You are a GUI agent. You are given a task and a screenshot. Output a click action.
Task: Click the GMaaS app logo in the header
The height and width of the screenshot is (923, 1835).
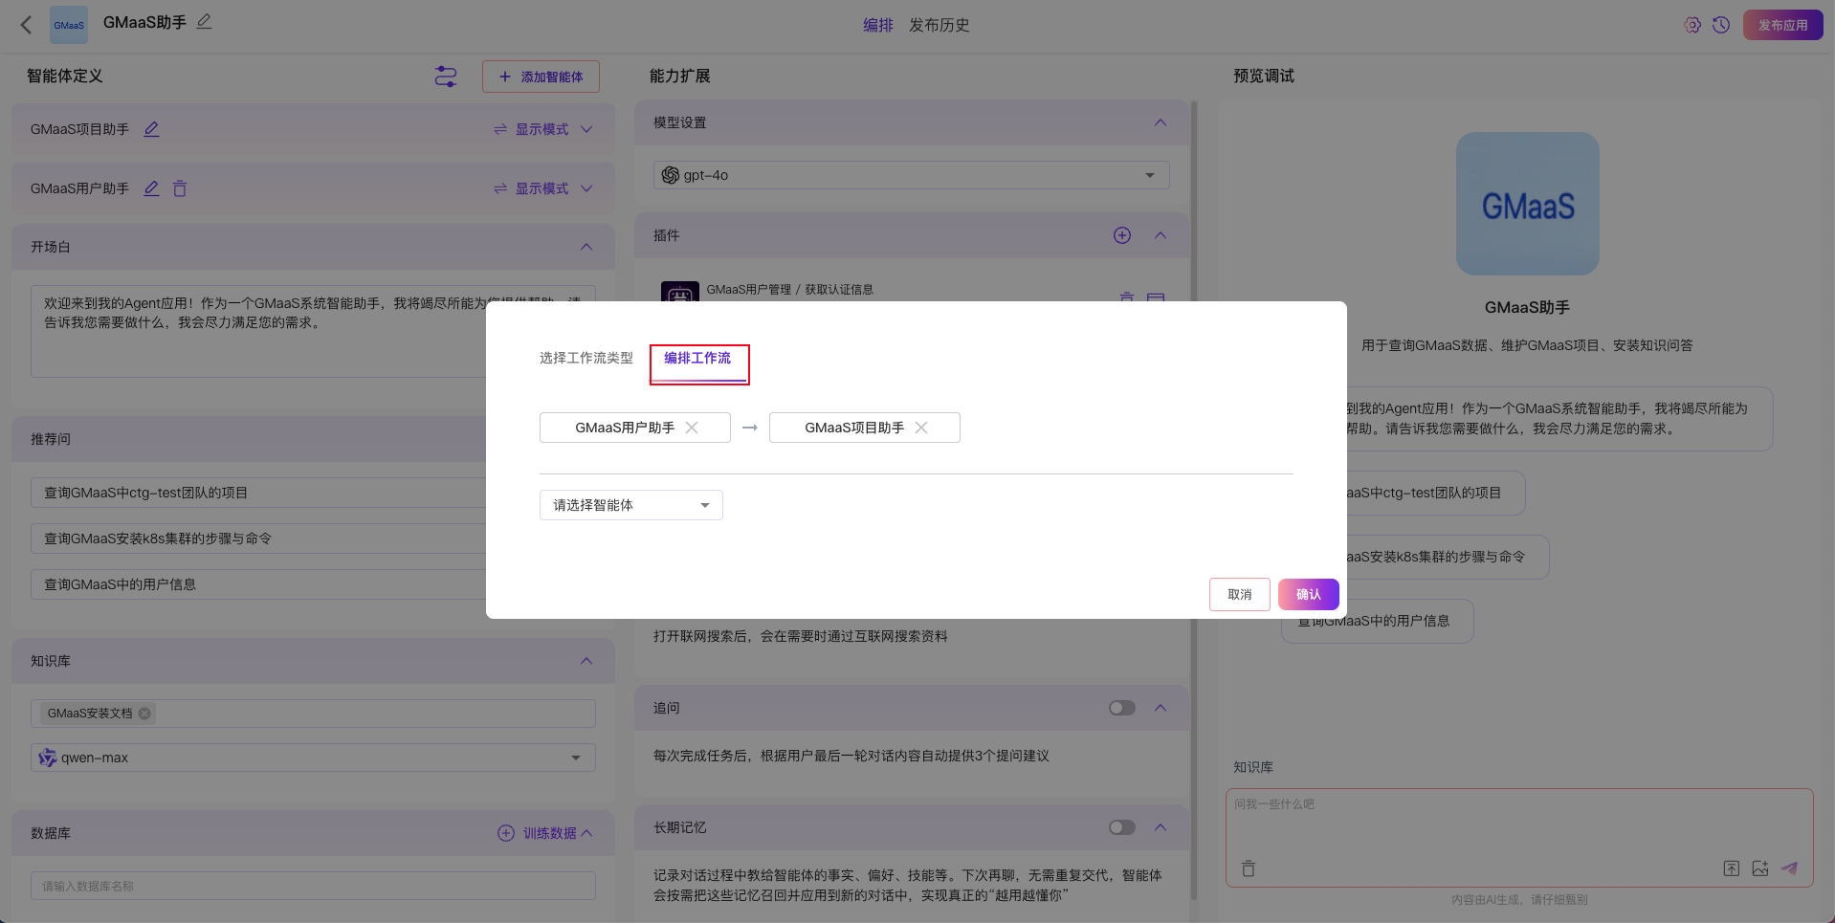(69, 25)
